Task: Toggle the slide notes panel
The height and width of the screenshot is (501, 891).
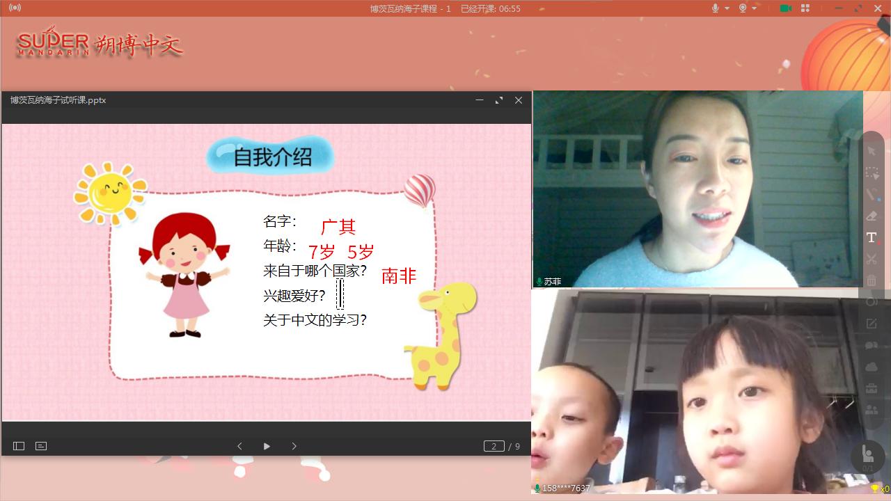Action: [41, 446]
